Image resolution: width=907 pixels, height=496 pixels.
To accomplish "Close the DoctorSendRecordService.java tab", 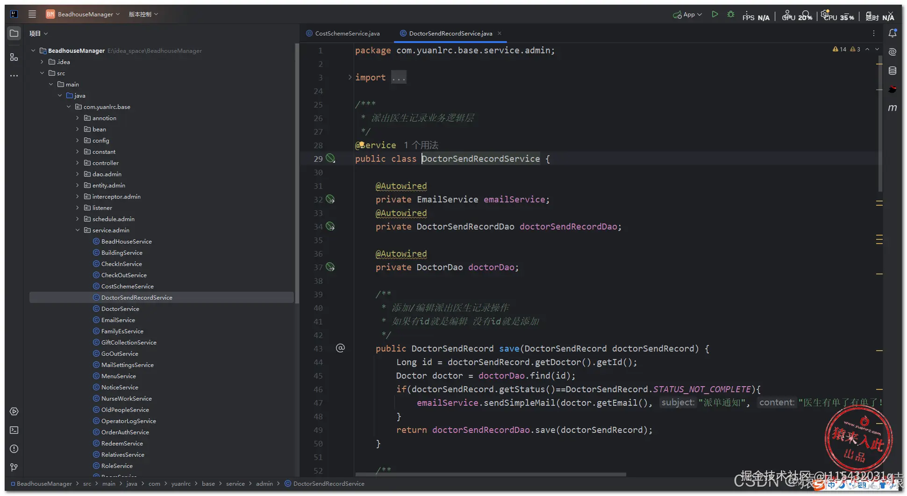I will pyautogui.click(x=500, y=33).
